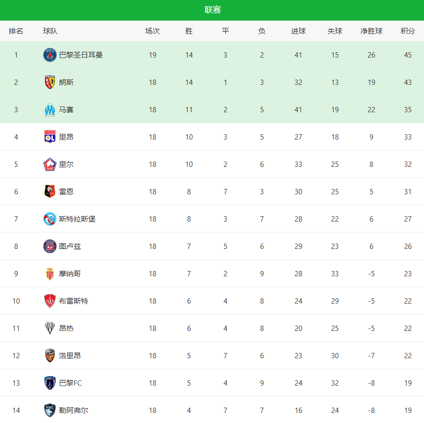The height and width of the screenshot is (423, 424).
Task: Select the 联赛 tab header
Action: coord(212,10)
